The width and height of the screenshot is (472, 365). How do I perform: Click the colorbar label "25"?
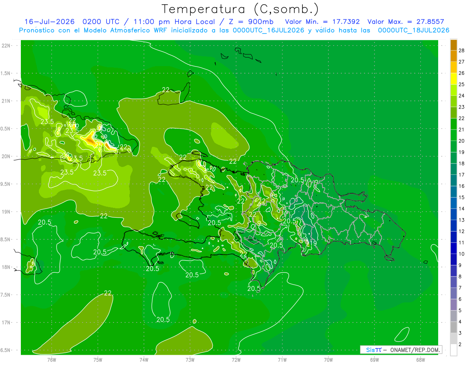tap(462, 84)
